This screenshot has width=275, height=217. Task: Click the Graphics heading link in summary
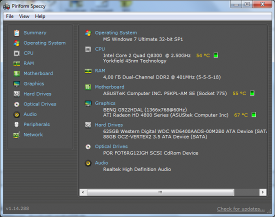105,103
